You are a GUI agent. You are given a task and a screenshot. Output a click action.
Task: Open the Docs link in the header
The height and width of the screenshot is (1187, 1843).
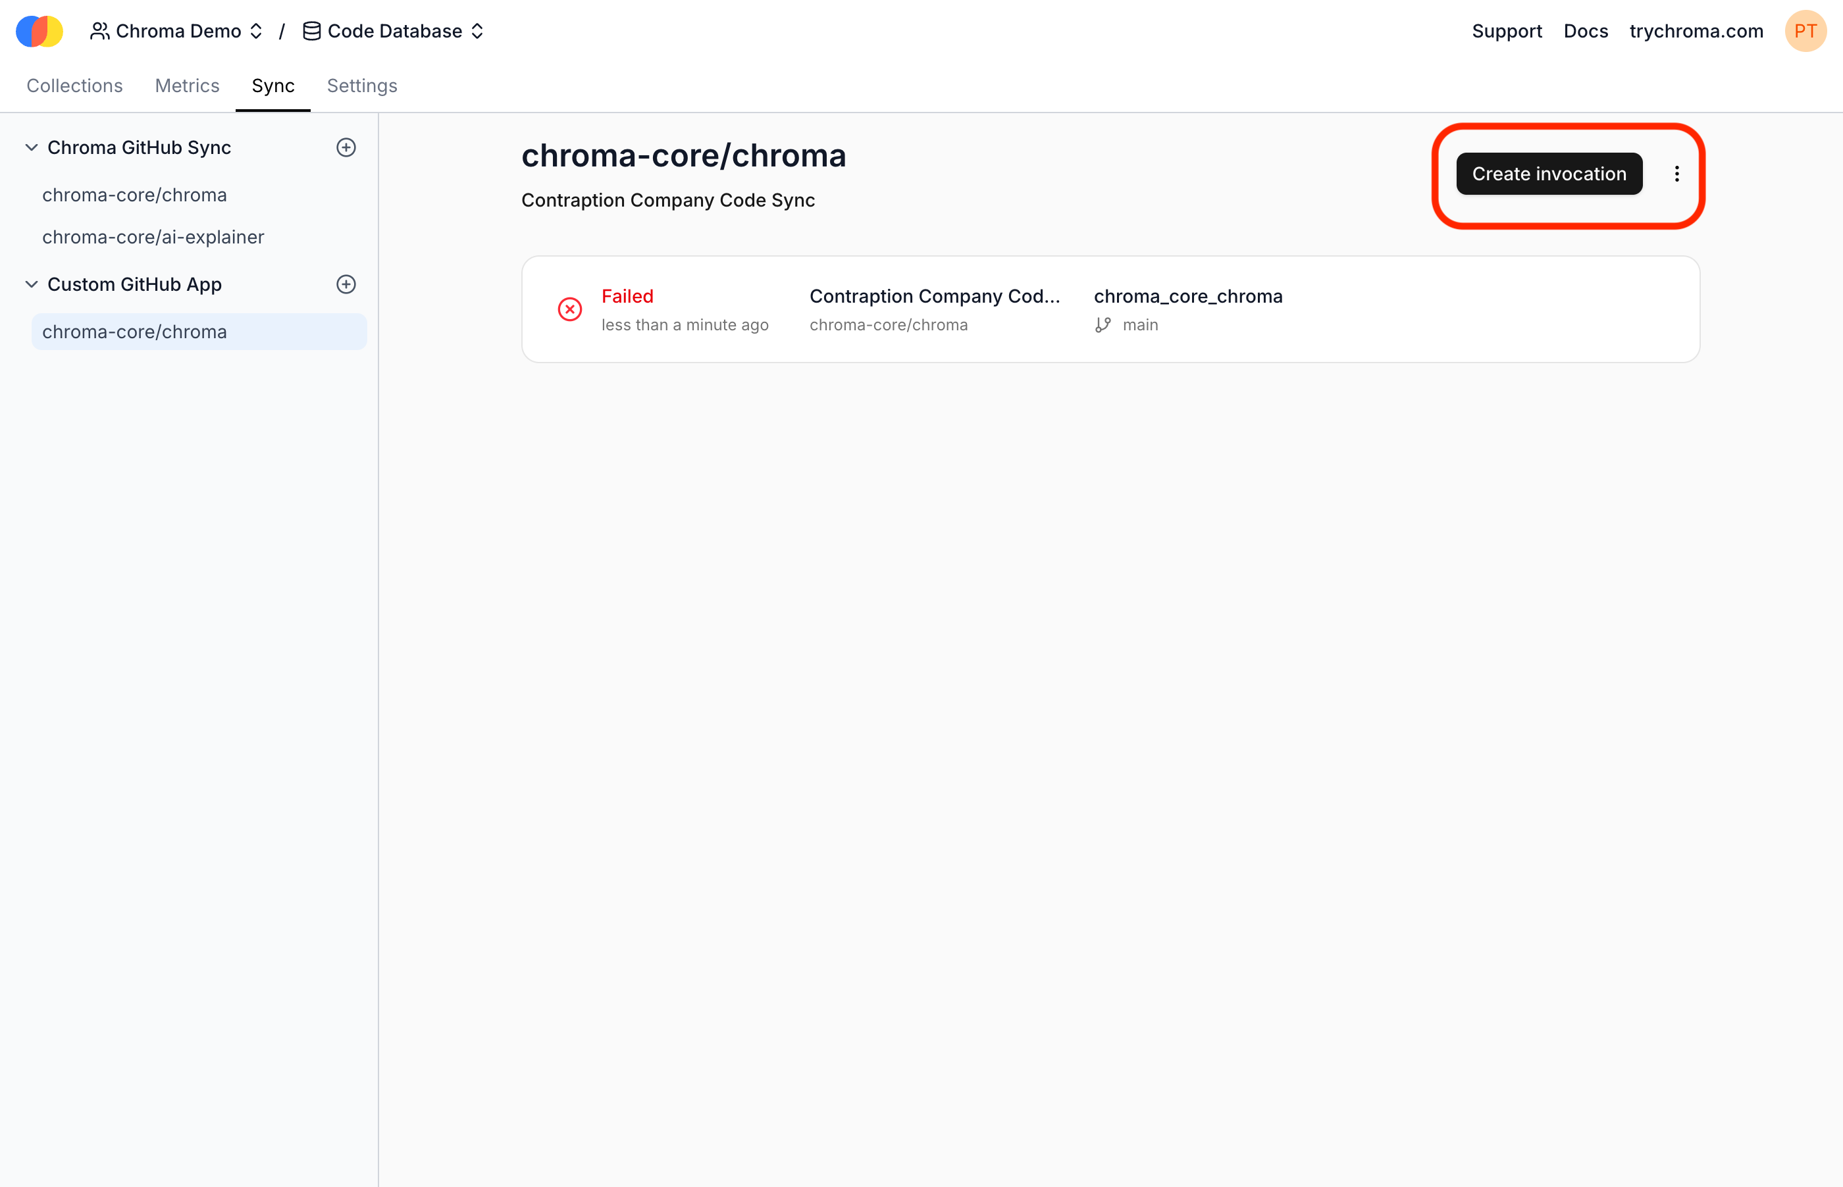(x=1585, y=31)
